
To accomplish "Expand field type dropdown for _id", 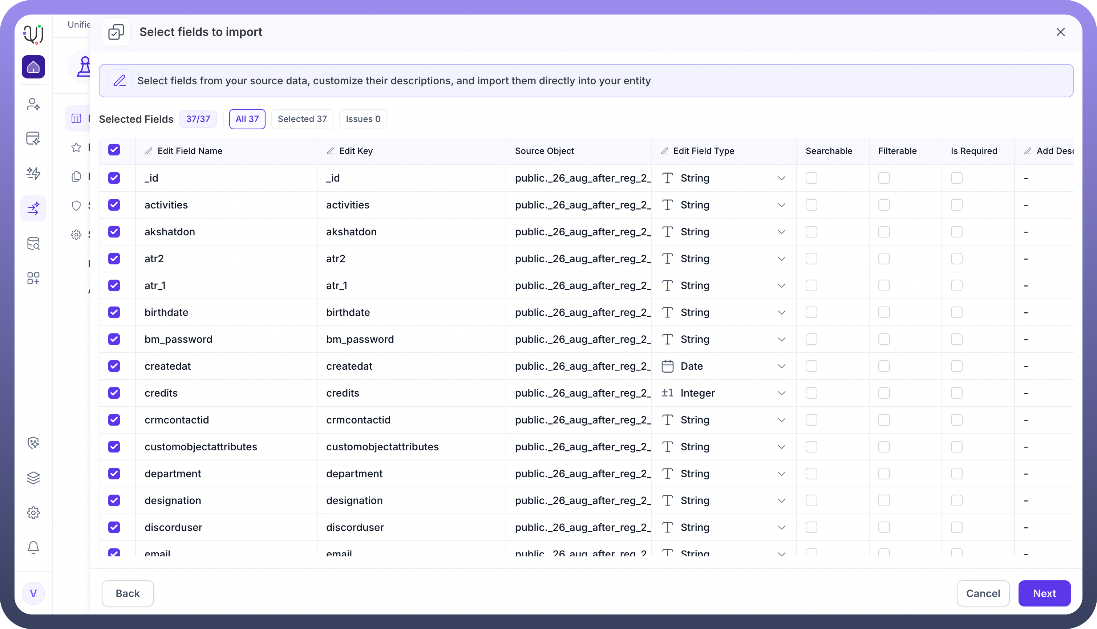I will pyautogui.click(x=781, y=178).
